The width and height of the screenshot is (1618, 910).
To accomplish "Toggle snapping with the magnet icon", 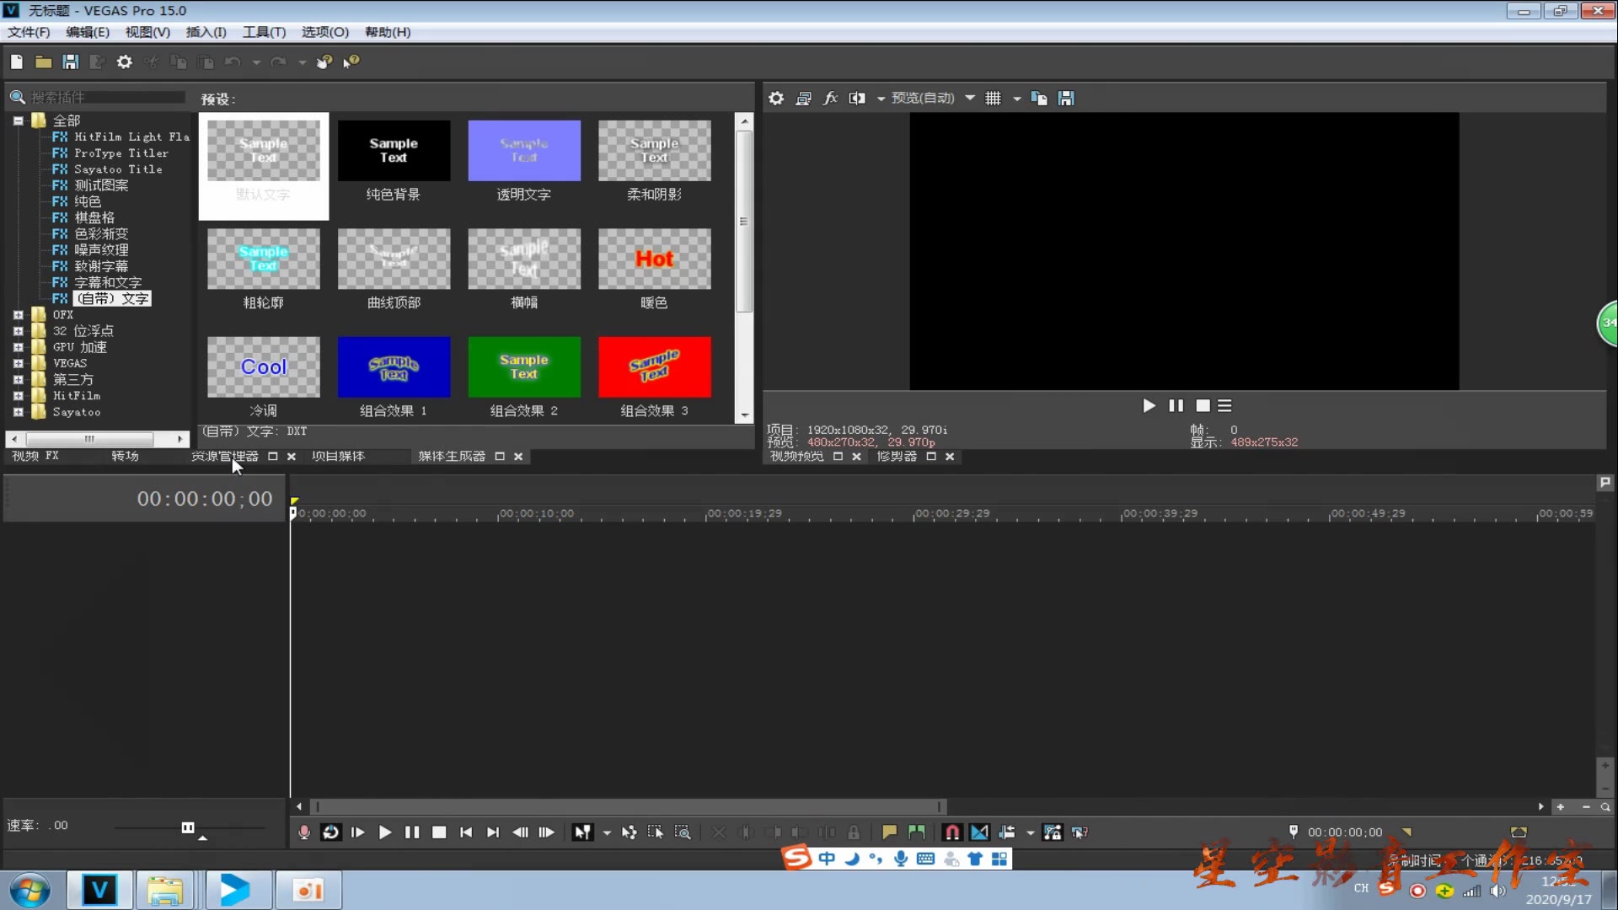I will click(952, 832).
